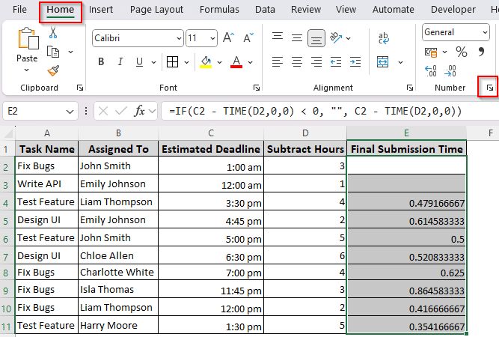Decrease decimal places
Screen dimensions: 499x337
pyautogui.click(x=450, y=71)
